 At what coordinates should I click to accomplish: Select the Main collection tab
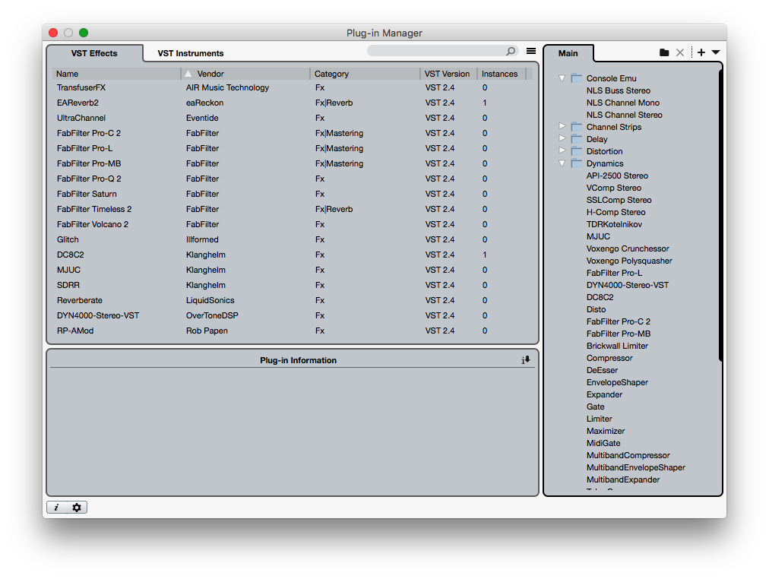click(568, 53)
